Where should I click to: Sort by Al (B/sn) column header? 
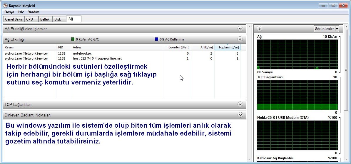203,47
